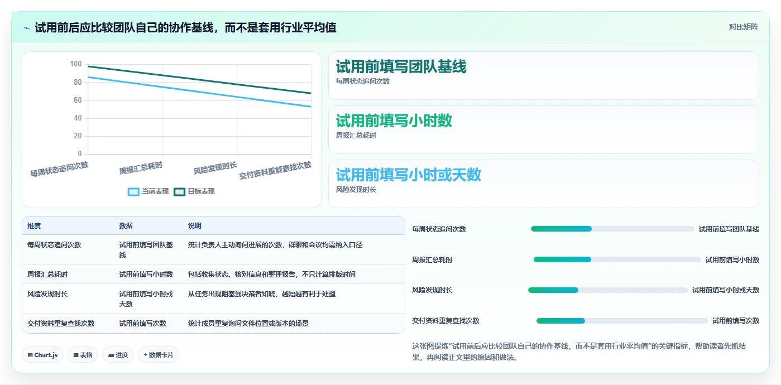Click the summary paragraph starting 这张图提炼
Image resolution: width=781 pixels, height=385 pixels.
579,352
